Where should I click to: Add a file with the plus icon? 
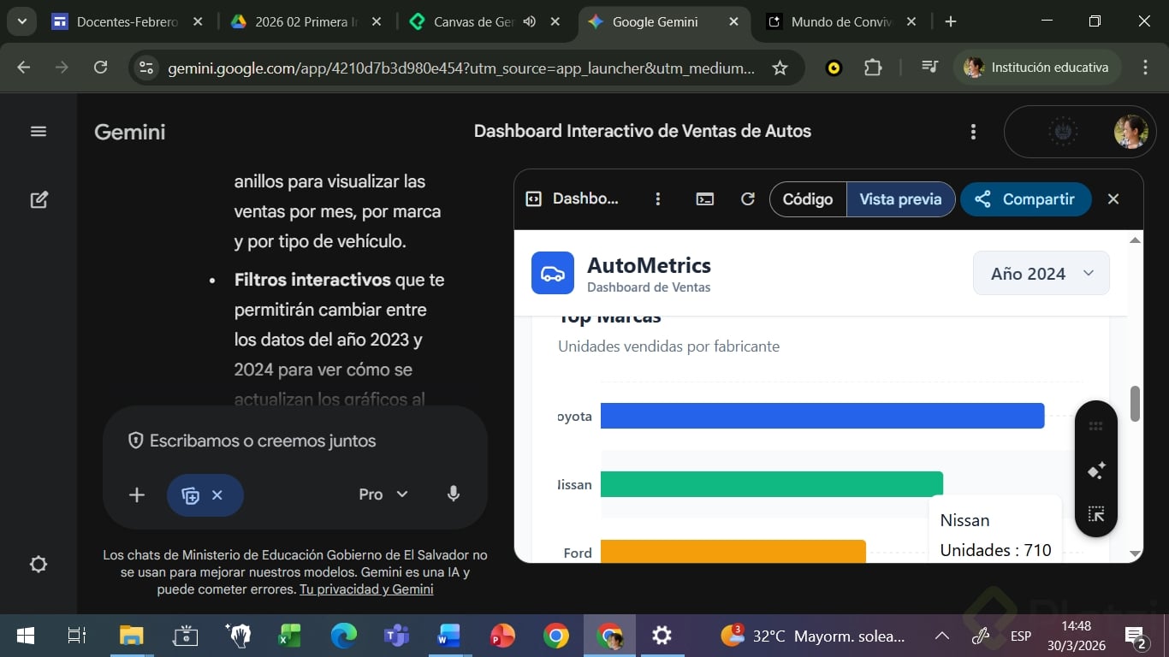pyautogui.click(x=137, y=495)
